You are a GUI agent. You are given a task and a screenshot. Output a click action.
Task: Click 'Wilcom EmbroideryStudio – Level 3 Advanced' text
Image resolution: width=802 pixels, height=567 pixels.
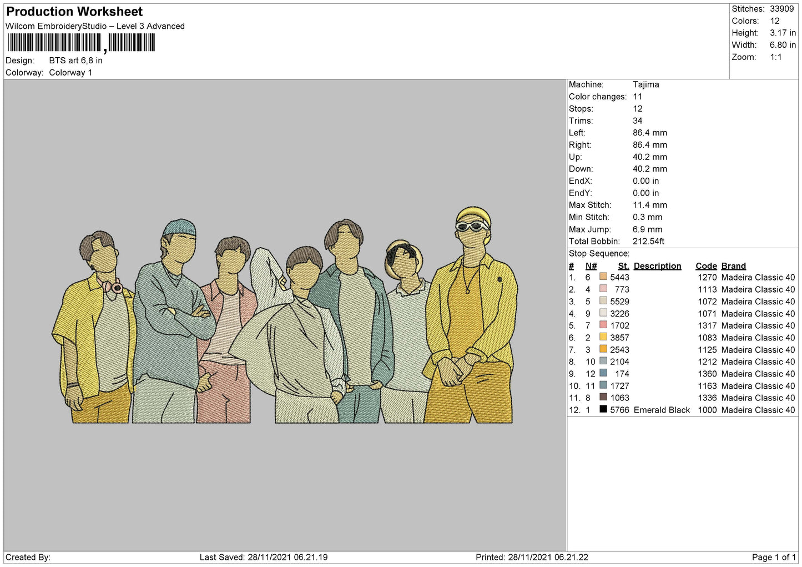[x=95, y=26]
